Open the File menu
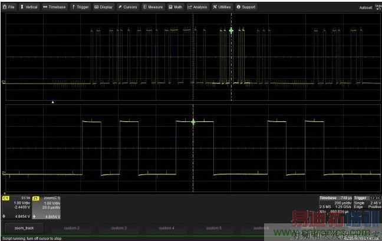This screenshot has height=241, width=382. [9, 7]
